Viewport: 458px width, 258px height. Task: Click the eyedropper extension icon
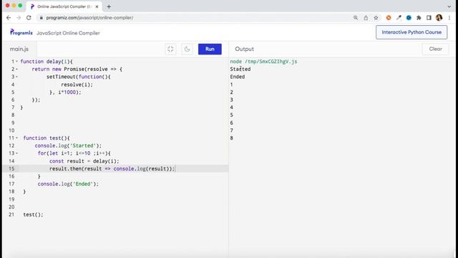click(x=399, y=18)
